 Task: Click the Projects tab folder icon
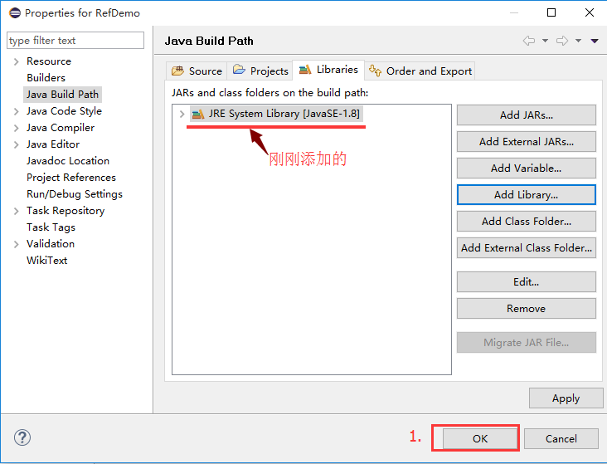pos(239,70)
